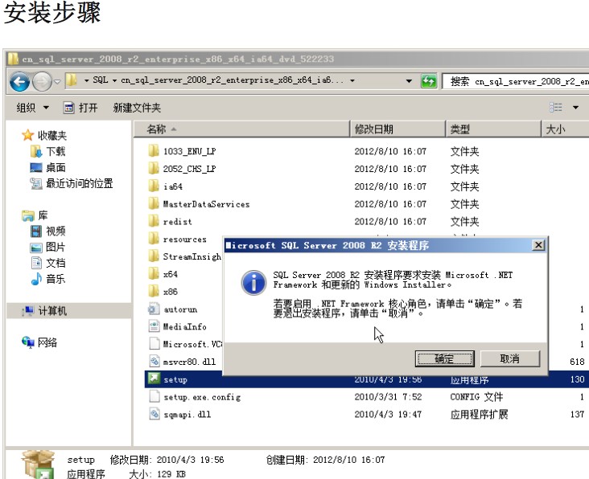Select the sqmapi.dll file

[187, 415]
